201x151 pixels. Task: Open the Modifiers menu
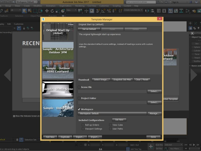(x=38, y=6)
